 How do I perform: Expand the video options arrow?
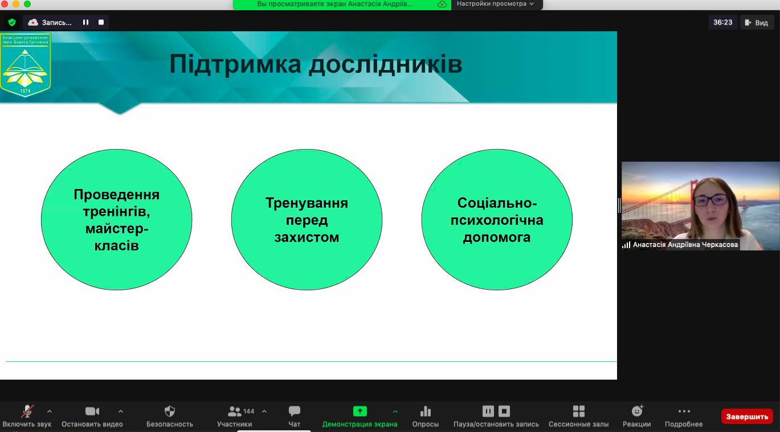coord(120,411)
